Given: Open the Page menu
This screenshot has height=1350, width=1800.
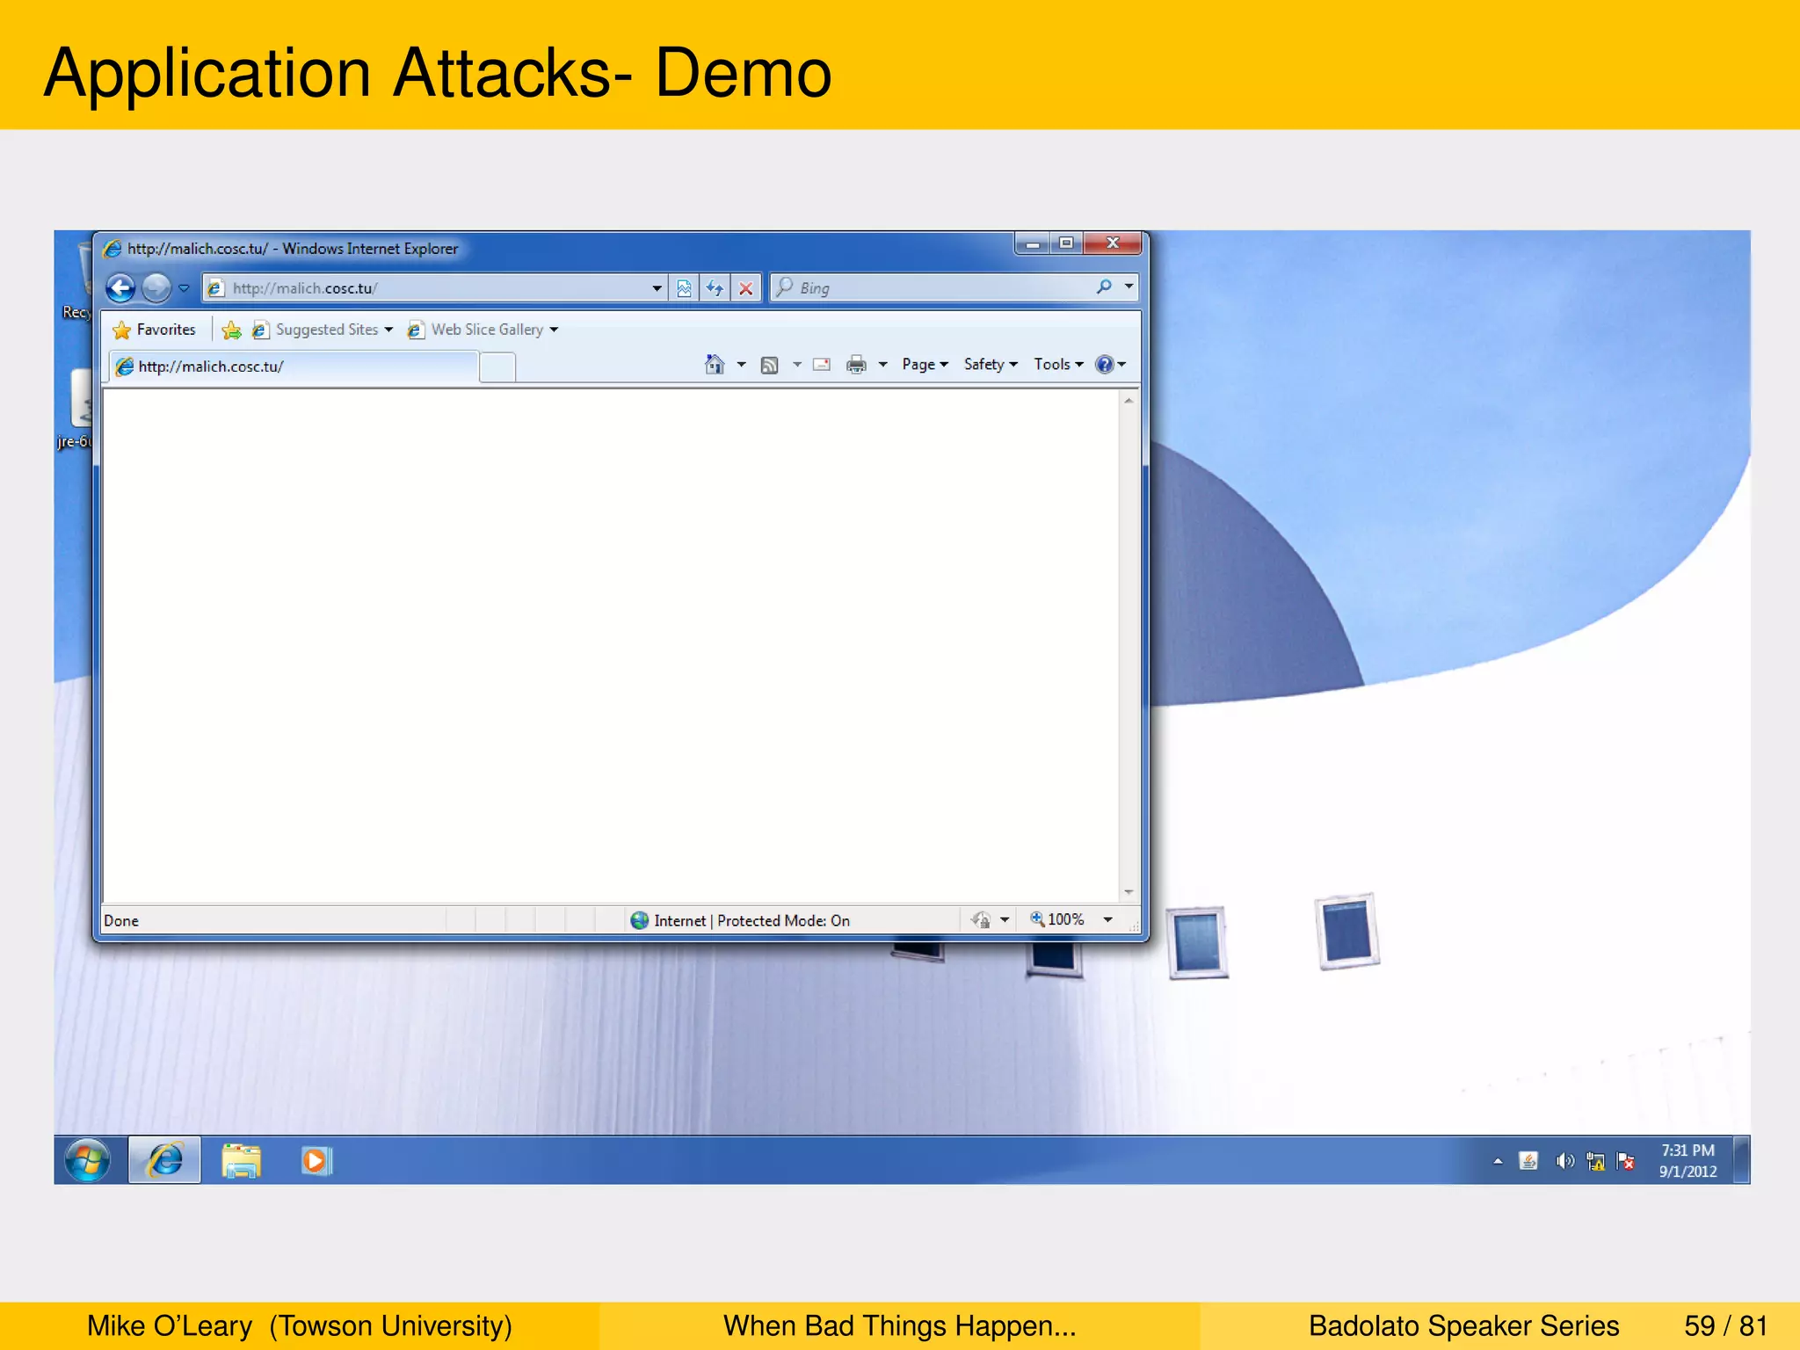Looking at the screenshot, I should tap(925, 365).
